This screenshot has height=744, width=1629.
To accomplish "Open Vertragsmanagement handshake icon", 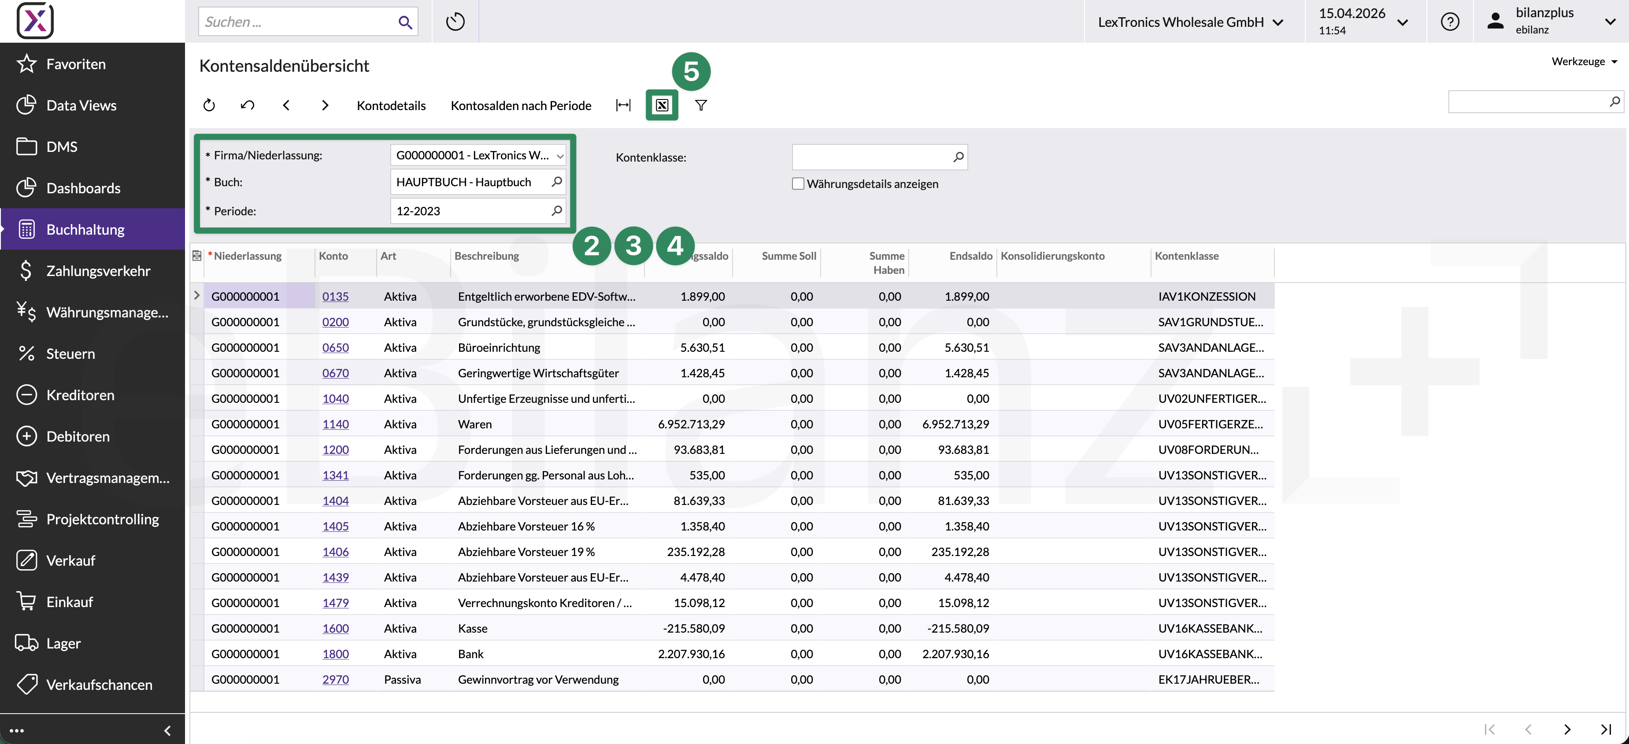I will point(26,478).
